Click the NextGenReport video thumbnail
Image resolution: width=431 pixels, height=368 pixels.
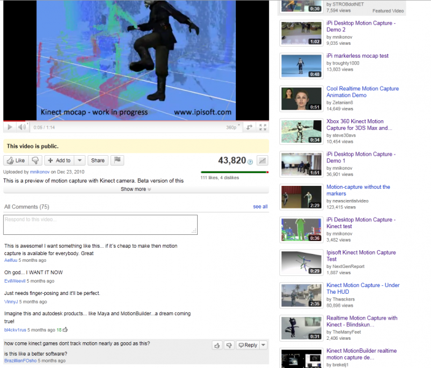[x=301, y=263]
